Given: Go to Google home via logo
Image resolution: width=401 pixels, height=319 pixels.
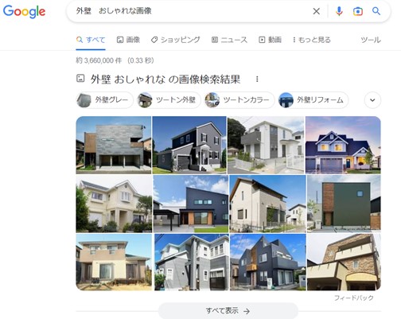Looking at the screenshot, I should pos(24,12).
